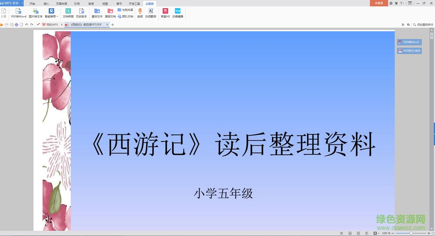The width and height of the screenshot is (435, 236).
Task: Open the 审阅 ribbon tab
Action: tap(91, 3)
